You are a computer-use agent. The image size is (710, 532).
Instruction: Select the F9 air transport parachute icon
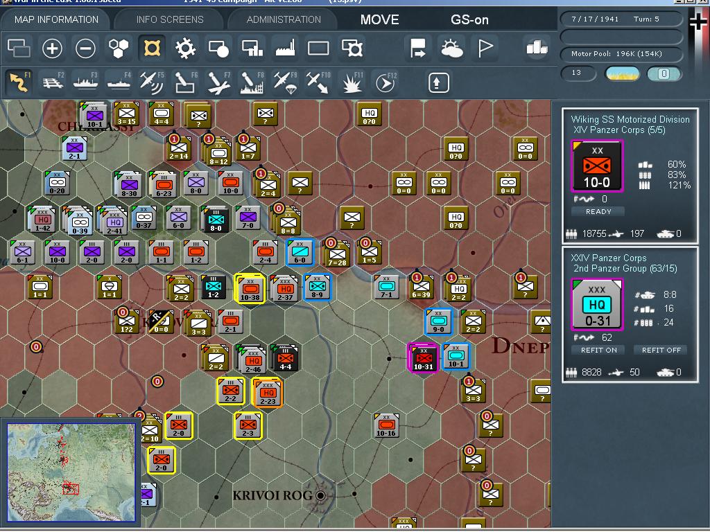[x=285, y=82]
